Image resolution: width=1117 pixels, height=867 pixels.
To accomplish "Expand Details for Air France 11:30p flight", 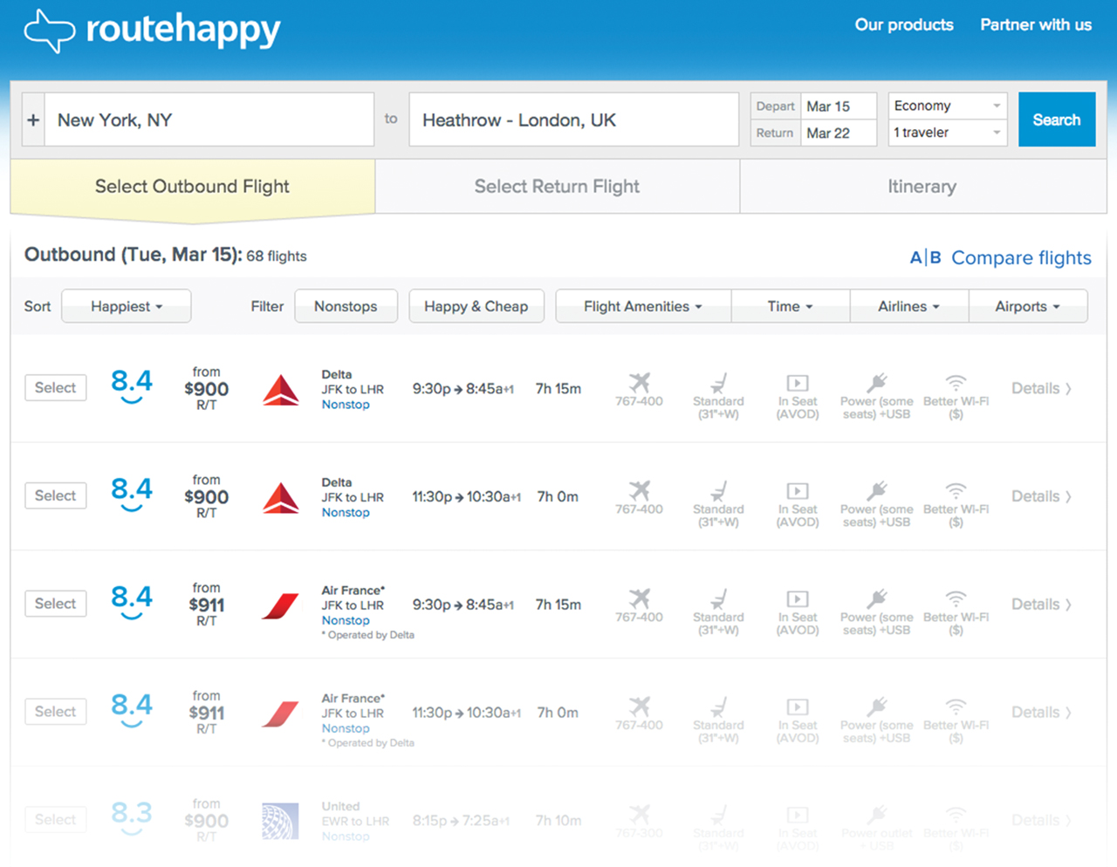I will [x=1041, y=713].
